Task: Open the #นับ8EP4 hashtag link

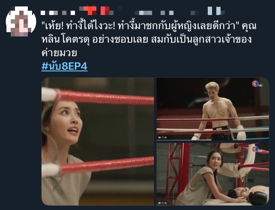Action: 64,66
